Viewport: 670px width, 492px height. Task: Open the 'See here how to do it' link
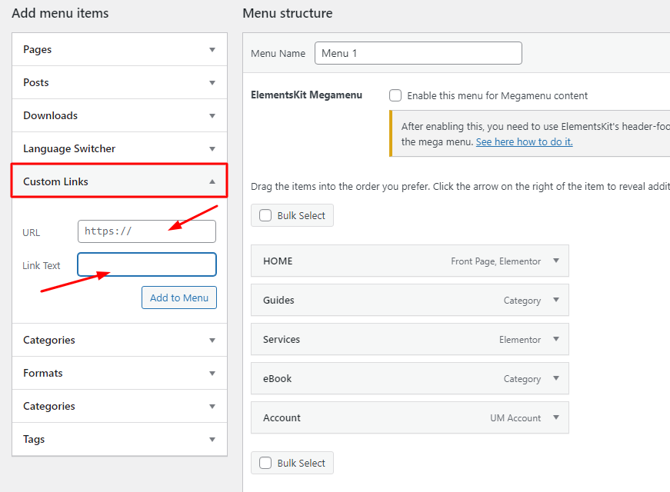pos(524,142)
